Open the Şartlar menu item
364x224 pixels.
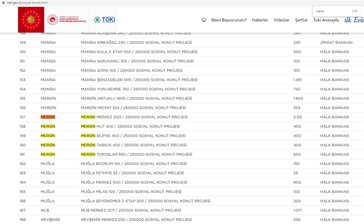click(301, 20)
